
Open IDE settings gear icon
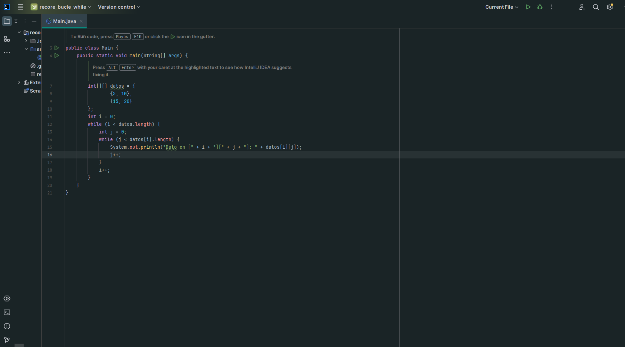click(x=609, y=7)
